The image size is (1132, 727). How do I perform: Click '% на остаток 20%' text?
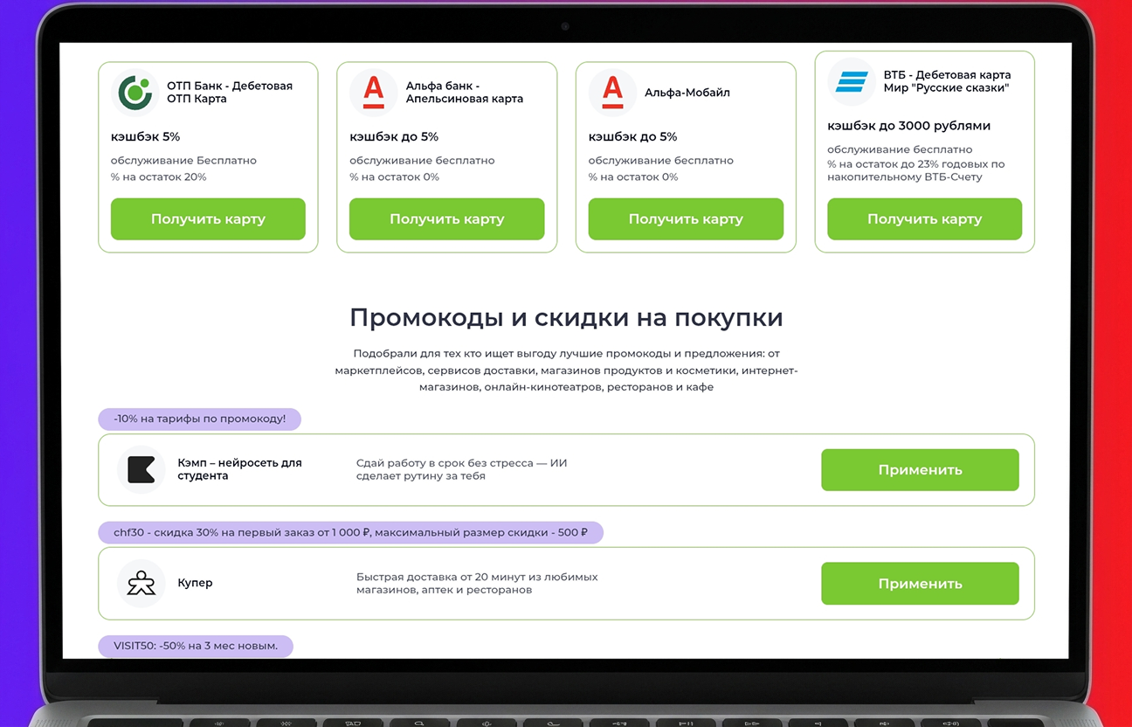click(159, 177)
